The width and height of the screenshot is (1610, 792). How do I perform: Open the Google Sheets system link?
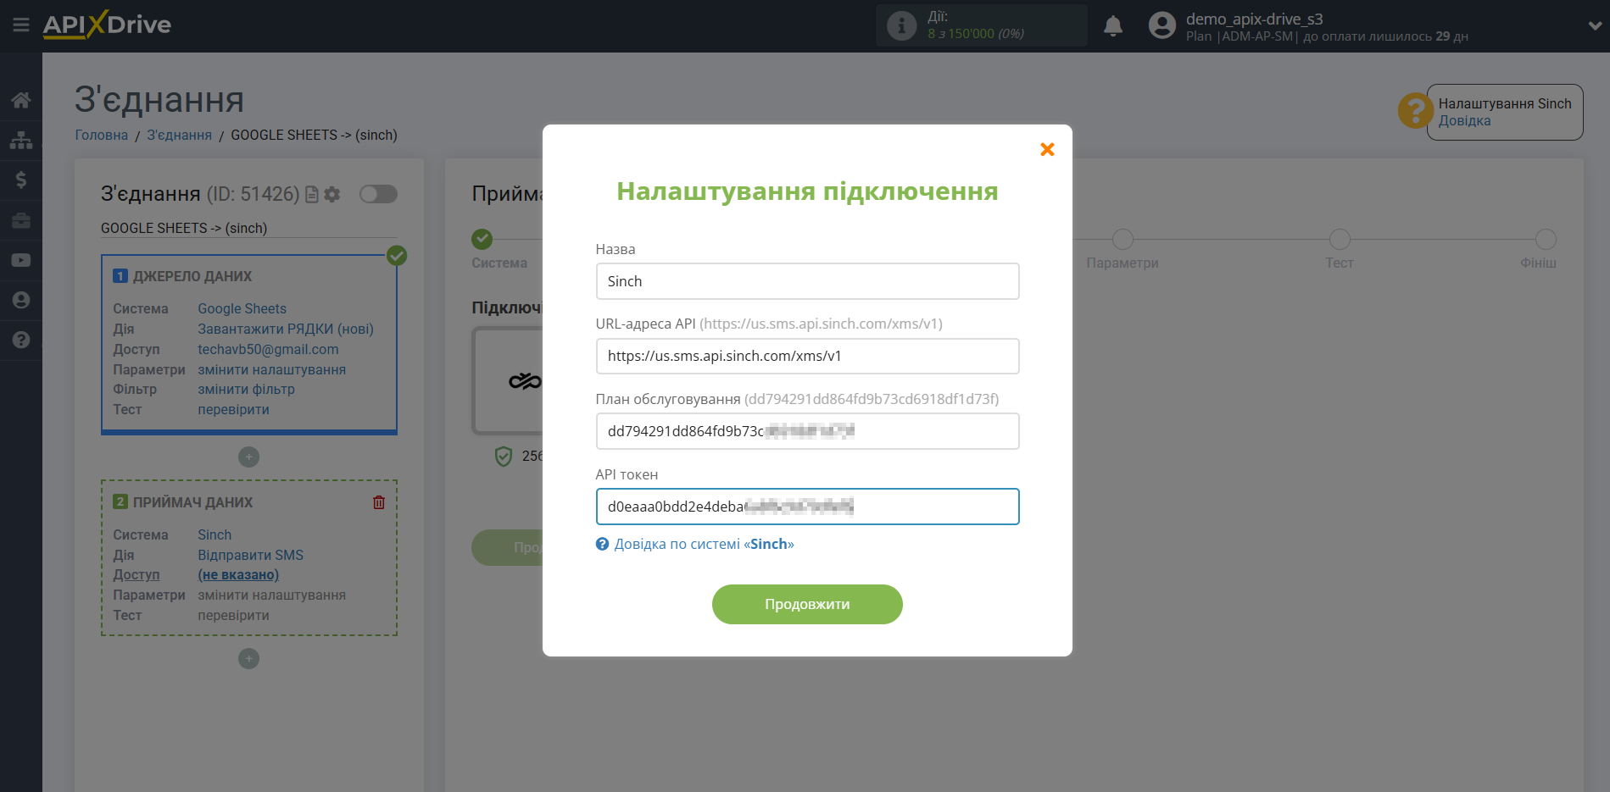click(x=242, y=308)
